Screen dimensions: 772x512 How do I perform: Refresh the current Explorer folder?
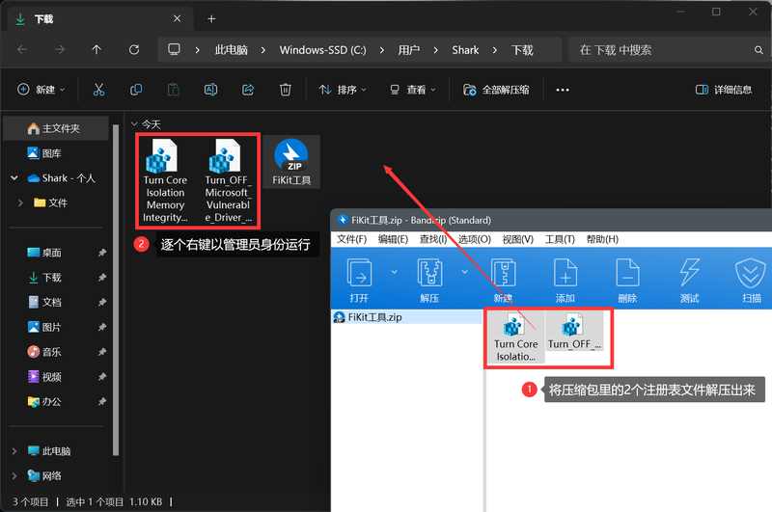(134, 50)
